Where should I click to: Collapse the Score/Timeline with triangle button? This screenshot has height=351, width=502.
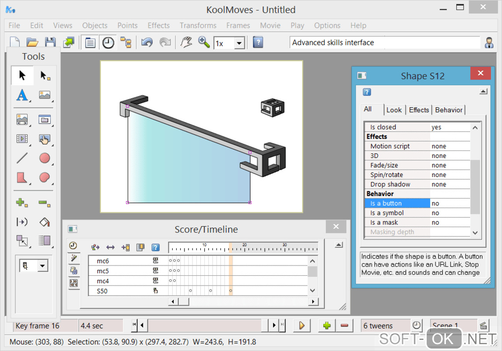[339, 245]
